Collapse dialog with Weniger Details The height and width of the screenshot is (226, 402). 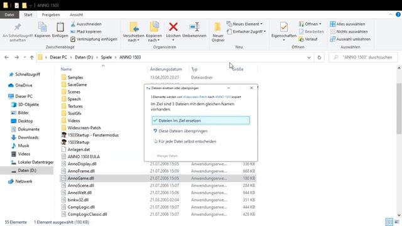point(167,156)
